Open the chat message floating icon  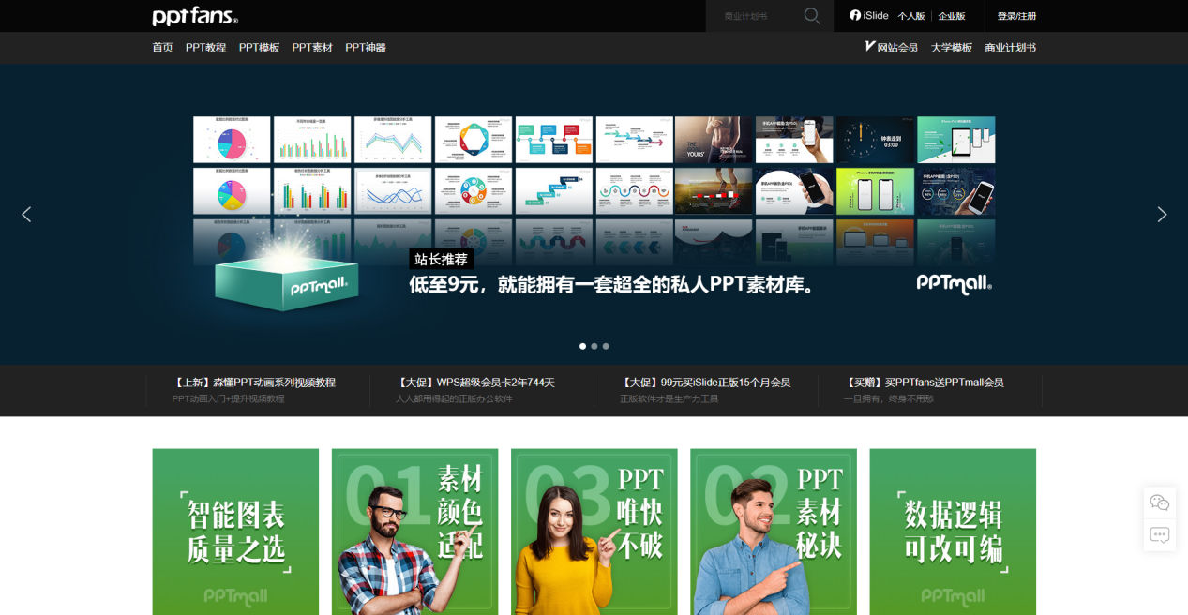pyautogui.click(x=1160, y=535)
